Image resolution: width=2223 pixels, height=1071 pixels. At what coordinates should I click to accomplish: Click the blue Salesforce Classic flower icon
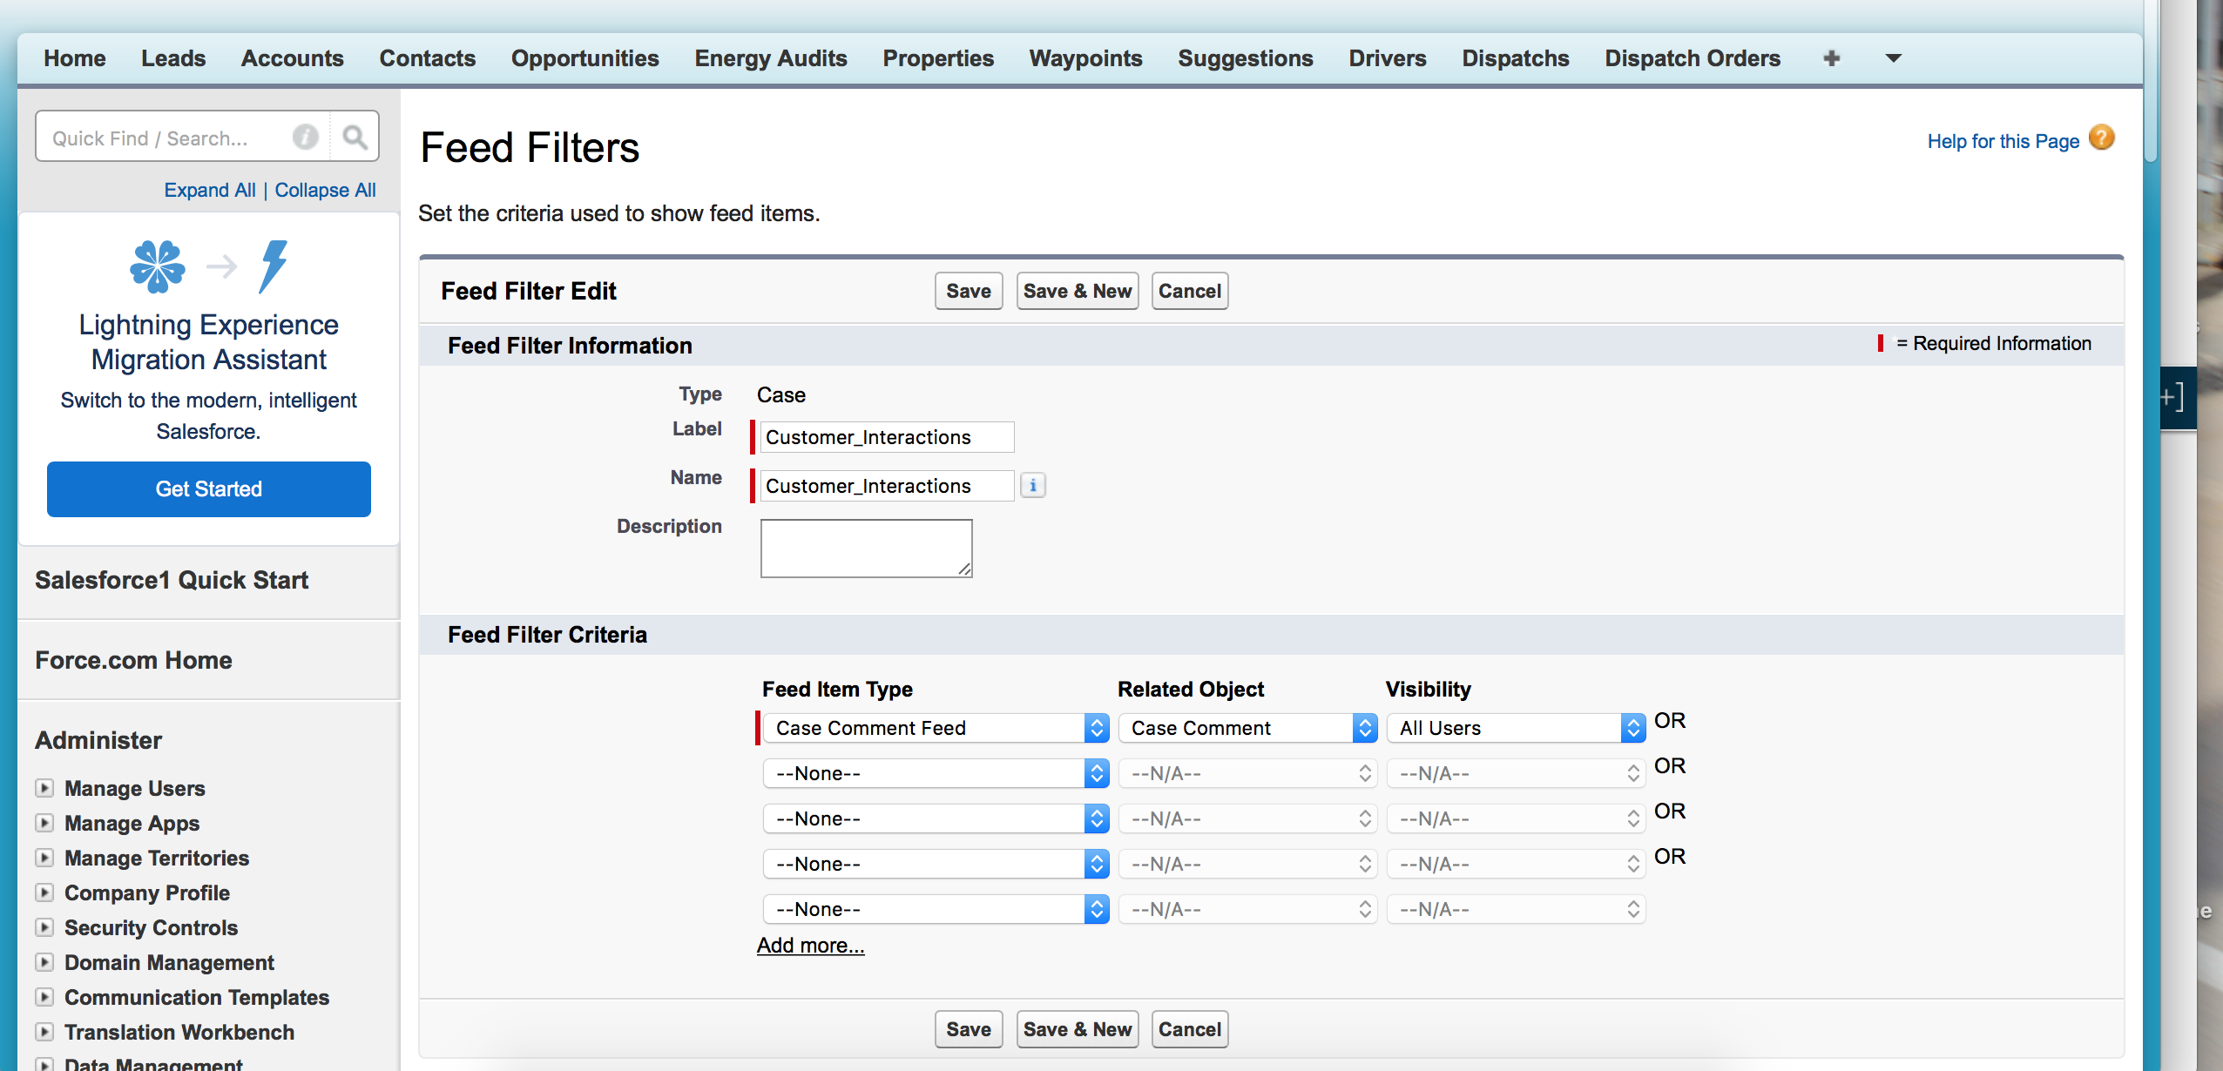(158, 266)
